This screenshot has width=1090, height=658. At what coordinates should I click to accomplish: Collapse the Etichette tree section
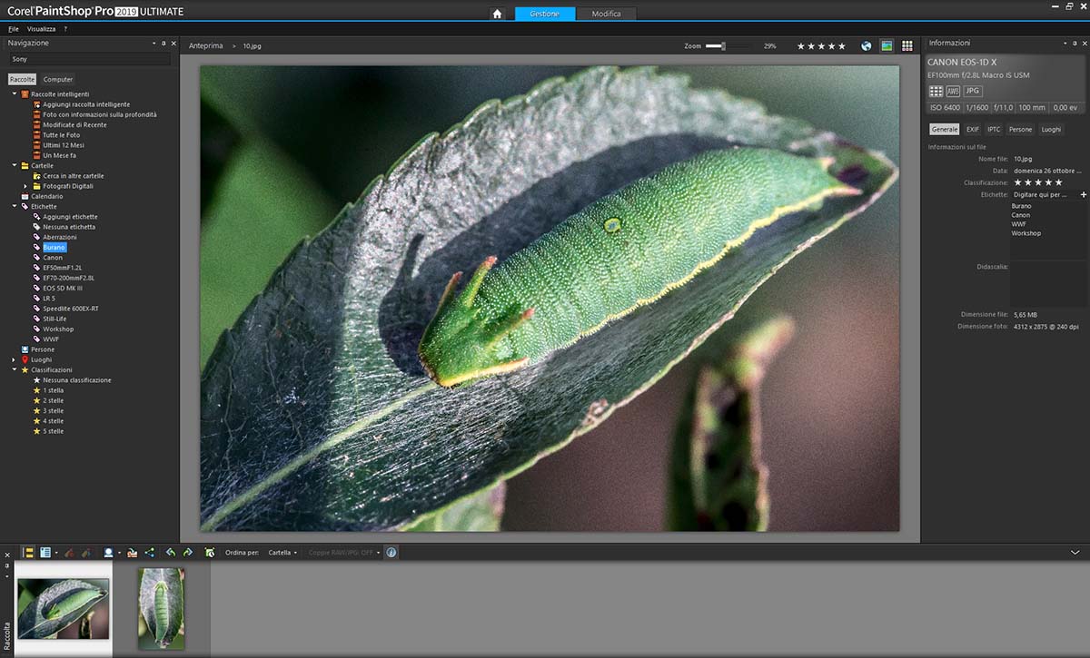pos(15,207)
